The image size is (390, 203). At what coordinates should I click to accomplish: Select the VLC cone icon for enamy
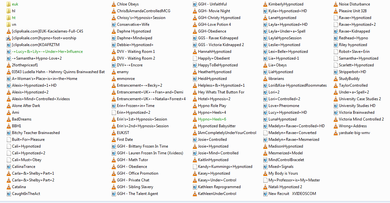(x=114, y=72)
